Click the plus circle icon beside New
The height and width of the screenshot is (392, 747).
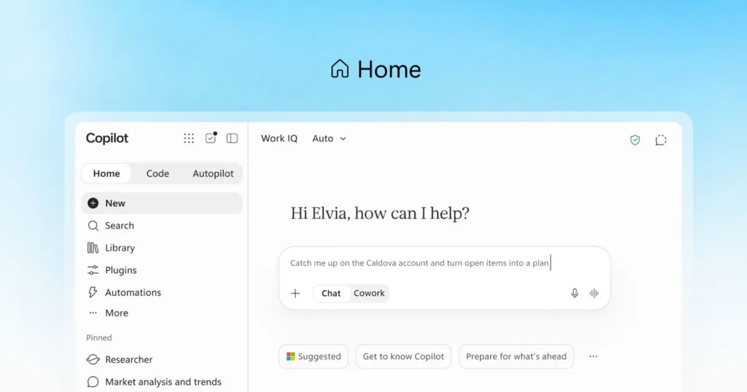tap(93, 203)
